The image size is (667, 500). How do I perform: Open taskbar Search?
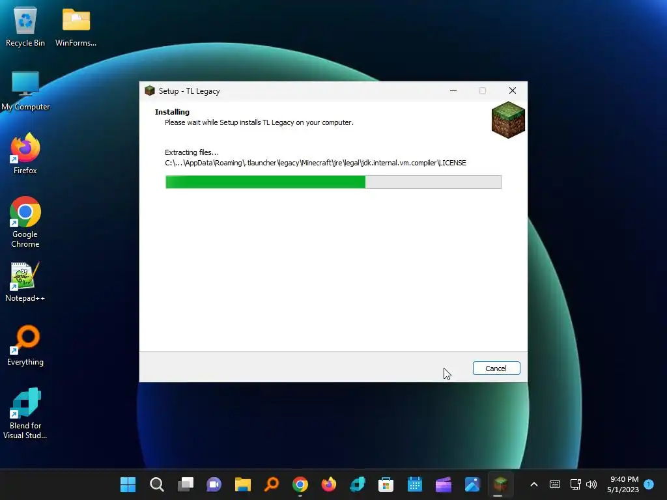[x=156, y=484]
